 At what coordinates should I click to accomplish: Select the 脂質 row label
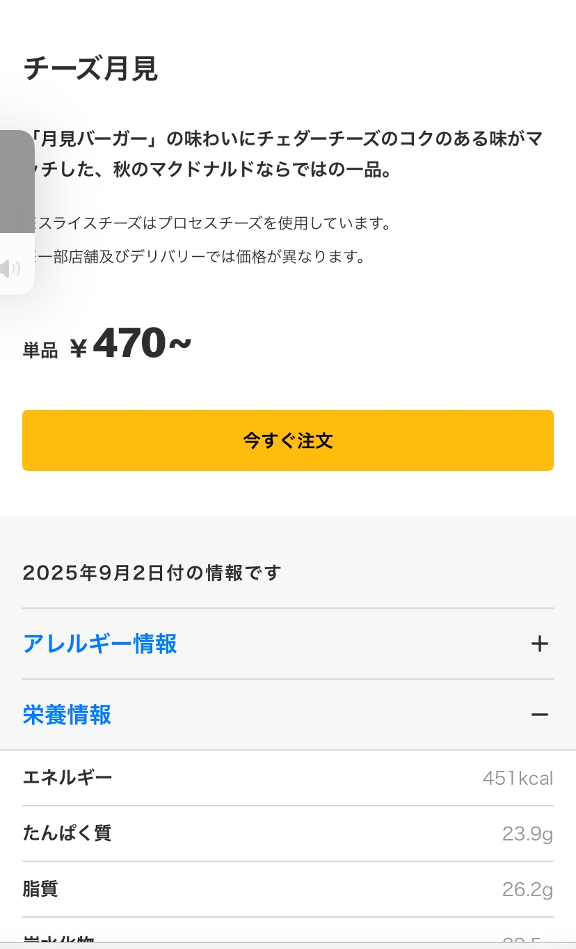point(40,888)
